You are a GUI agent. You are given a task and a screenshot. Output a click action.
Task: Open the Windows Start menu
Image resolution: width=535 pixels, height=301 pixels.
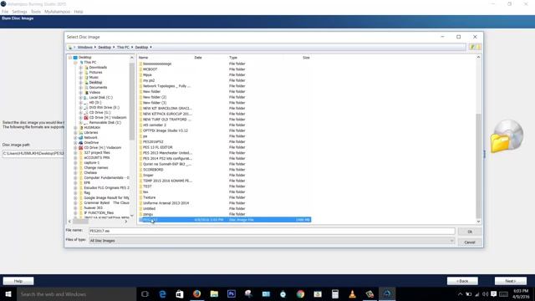(8, 293)
